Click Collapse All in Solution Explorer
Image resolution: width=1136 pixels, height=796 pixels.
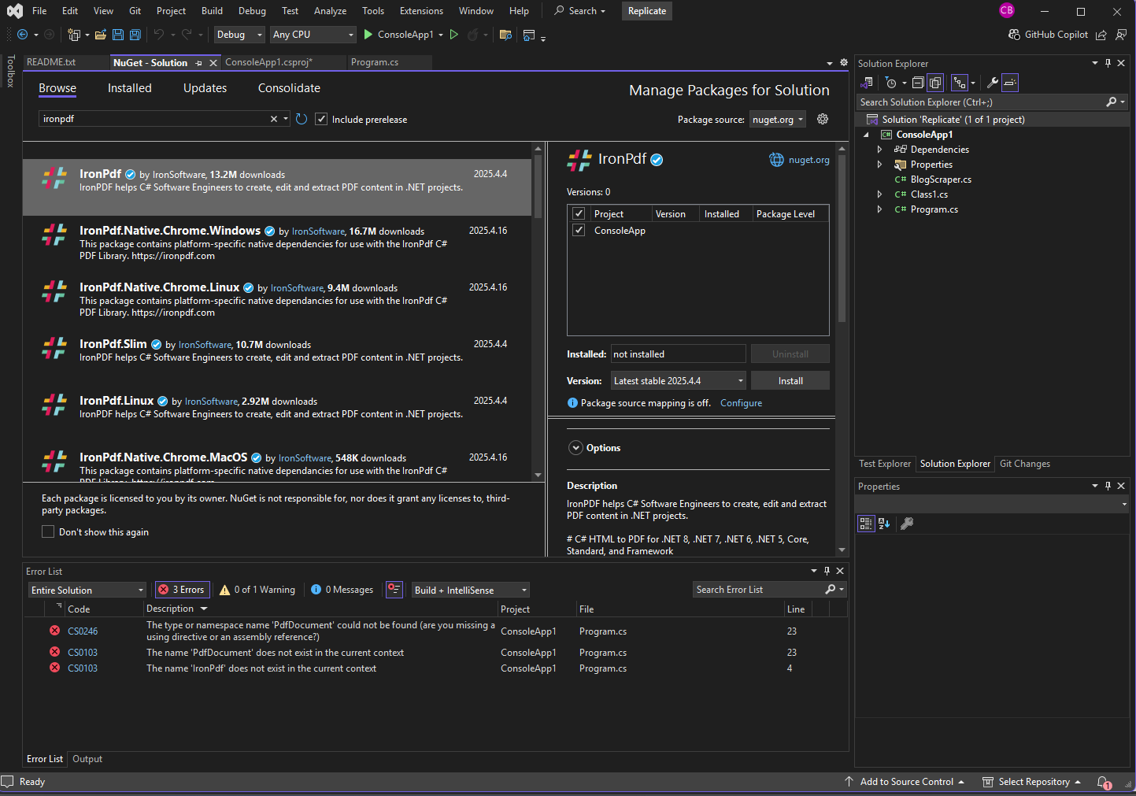(918, 83)
